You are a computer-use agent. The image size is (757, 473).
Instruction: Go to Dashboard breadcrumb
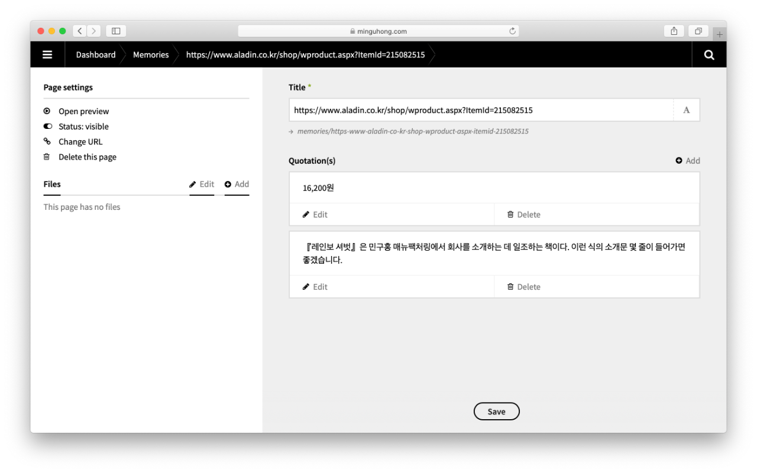coord(96,54)
